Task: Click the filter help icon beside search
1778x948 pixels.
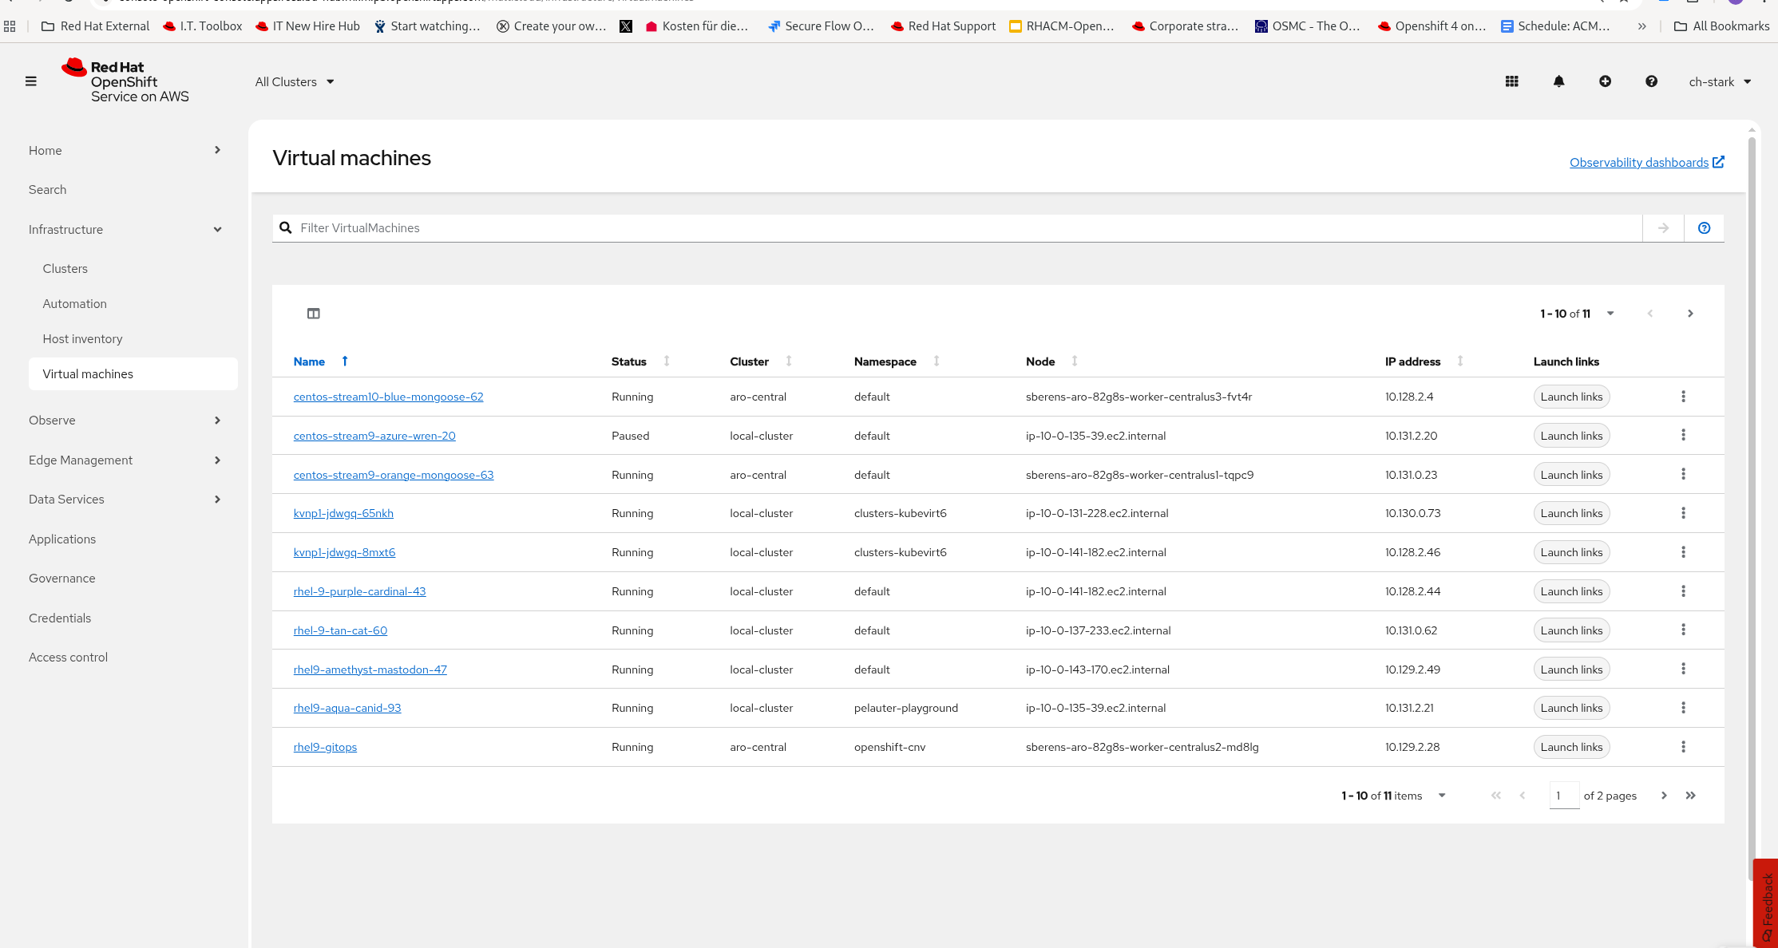Action: tap(1704, 228)
